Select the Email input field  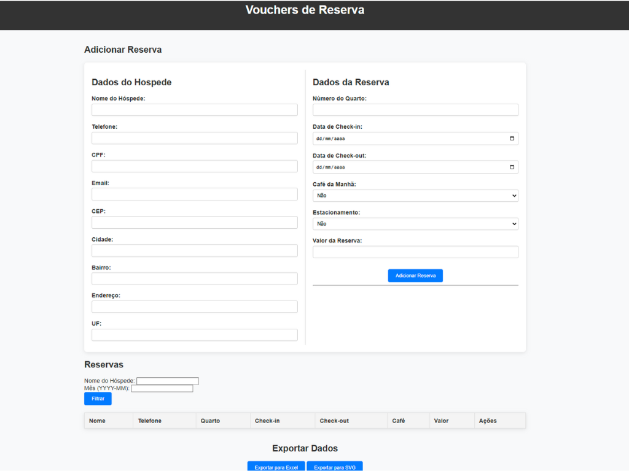[195, 194]
